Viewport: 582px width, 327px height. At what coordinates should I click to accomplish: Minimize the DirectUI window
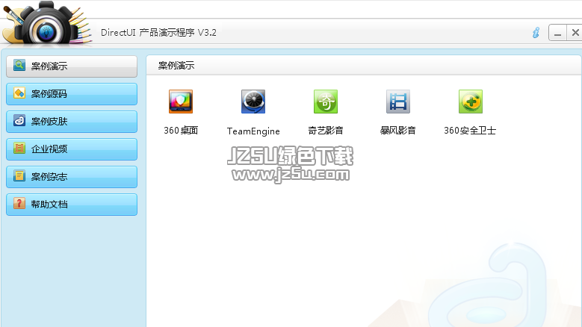pos(557,33)
